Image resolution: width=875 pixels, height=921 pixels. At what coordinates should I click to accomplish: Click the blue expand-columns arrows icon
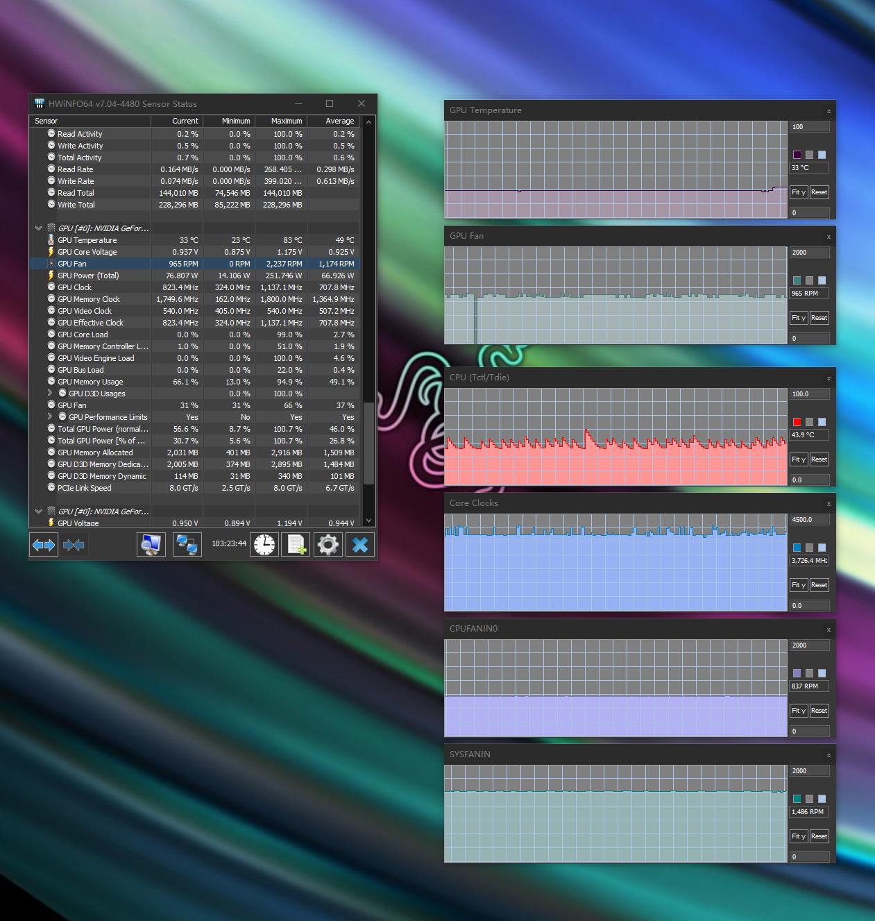44,545
